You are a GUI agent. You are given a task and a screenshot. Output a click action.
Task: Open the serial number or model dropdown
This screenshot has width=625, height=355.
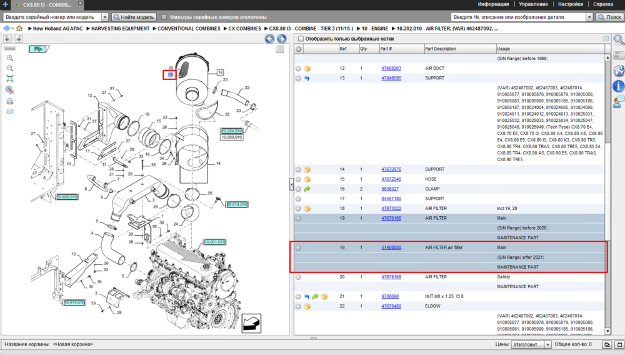(105, 17)
